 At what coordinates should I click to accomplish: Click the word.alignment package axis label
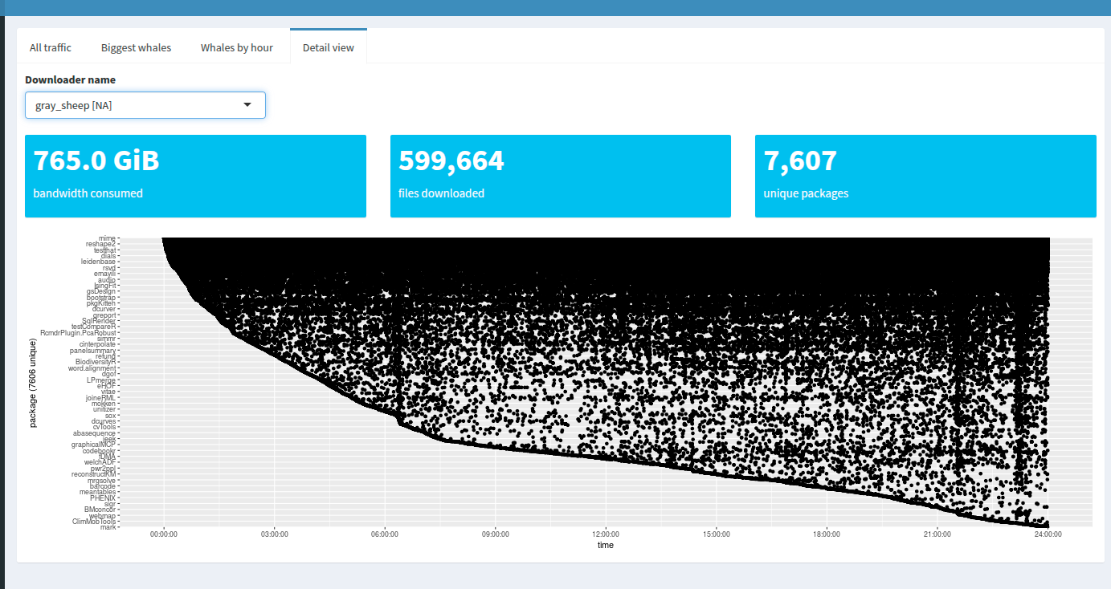pyautogui.click(x=92, y=368)
